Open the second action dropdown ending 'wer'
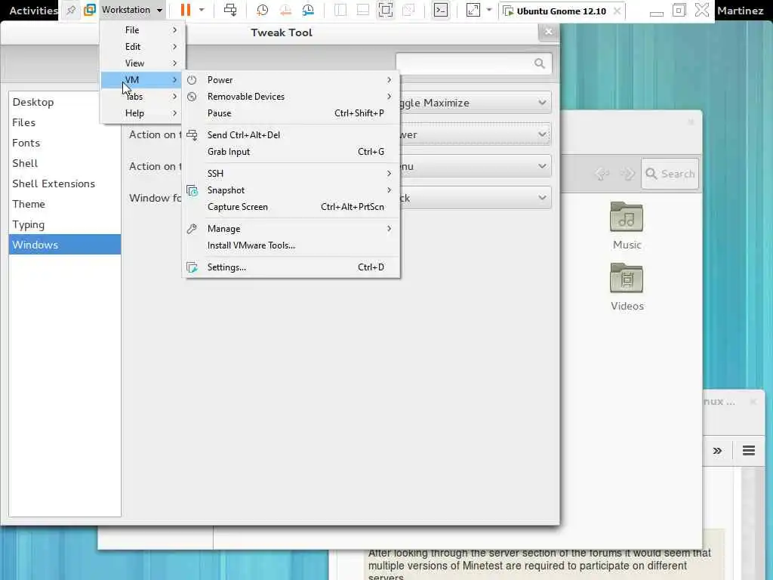Viewport: 773px width, 580px height. tap(475, 134)
